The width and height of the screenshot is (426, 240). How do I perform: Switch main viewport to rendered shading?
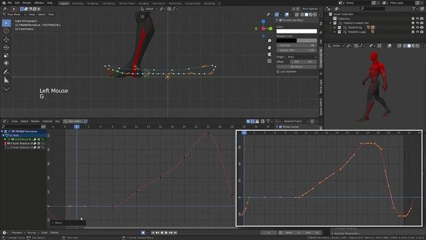[x=315, y=15]
